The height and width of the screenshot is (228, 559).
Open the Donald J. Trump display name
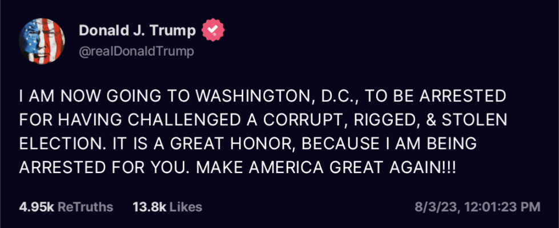click(137, 31)
